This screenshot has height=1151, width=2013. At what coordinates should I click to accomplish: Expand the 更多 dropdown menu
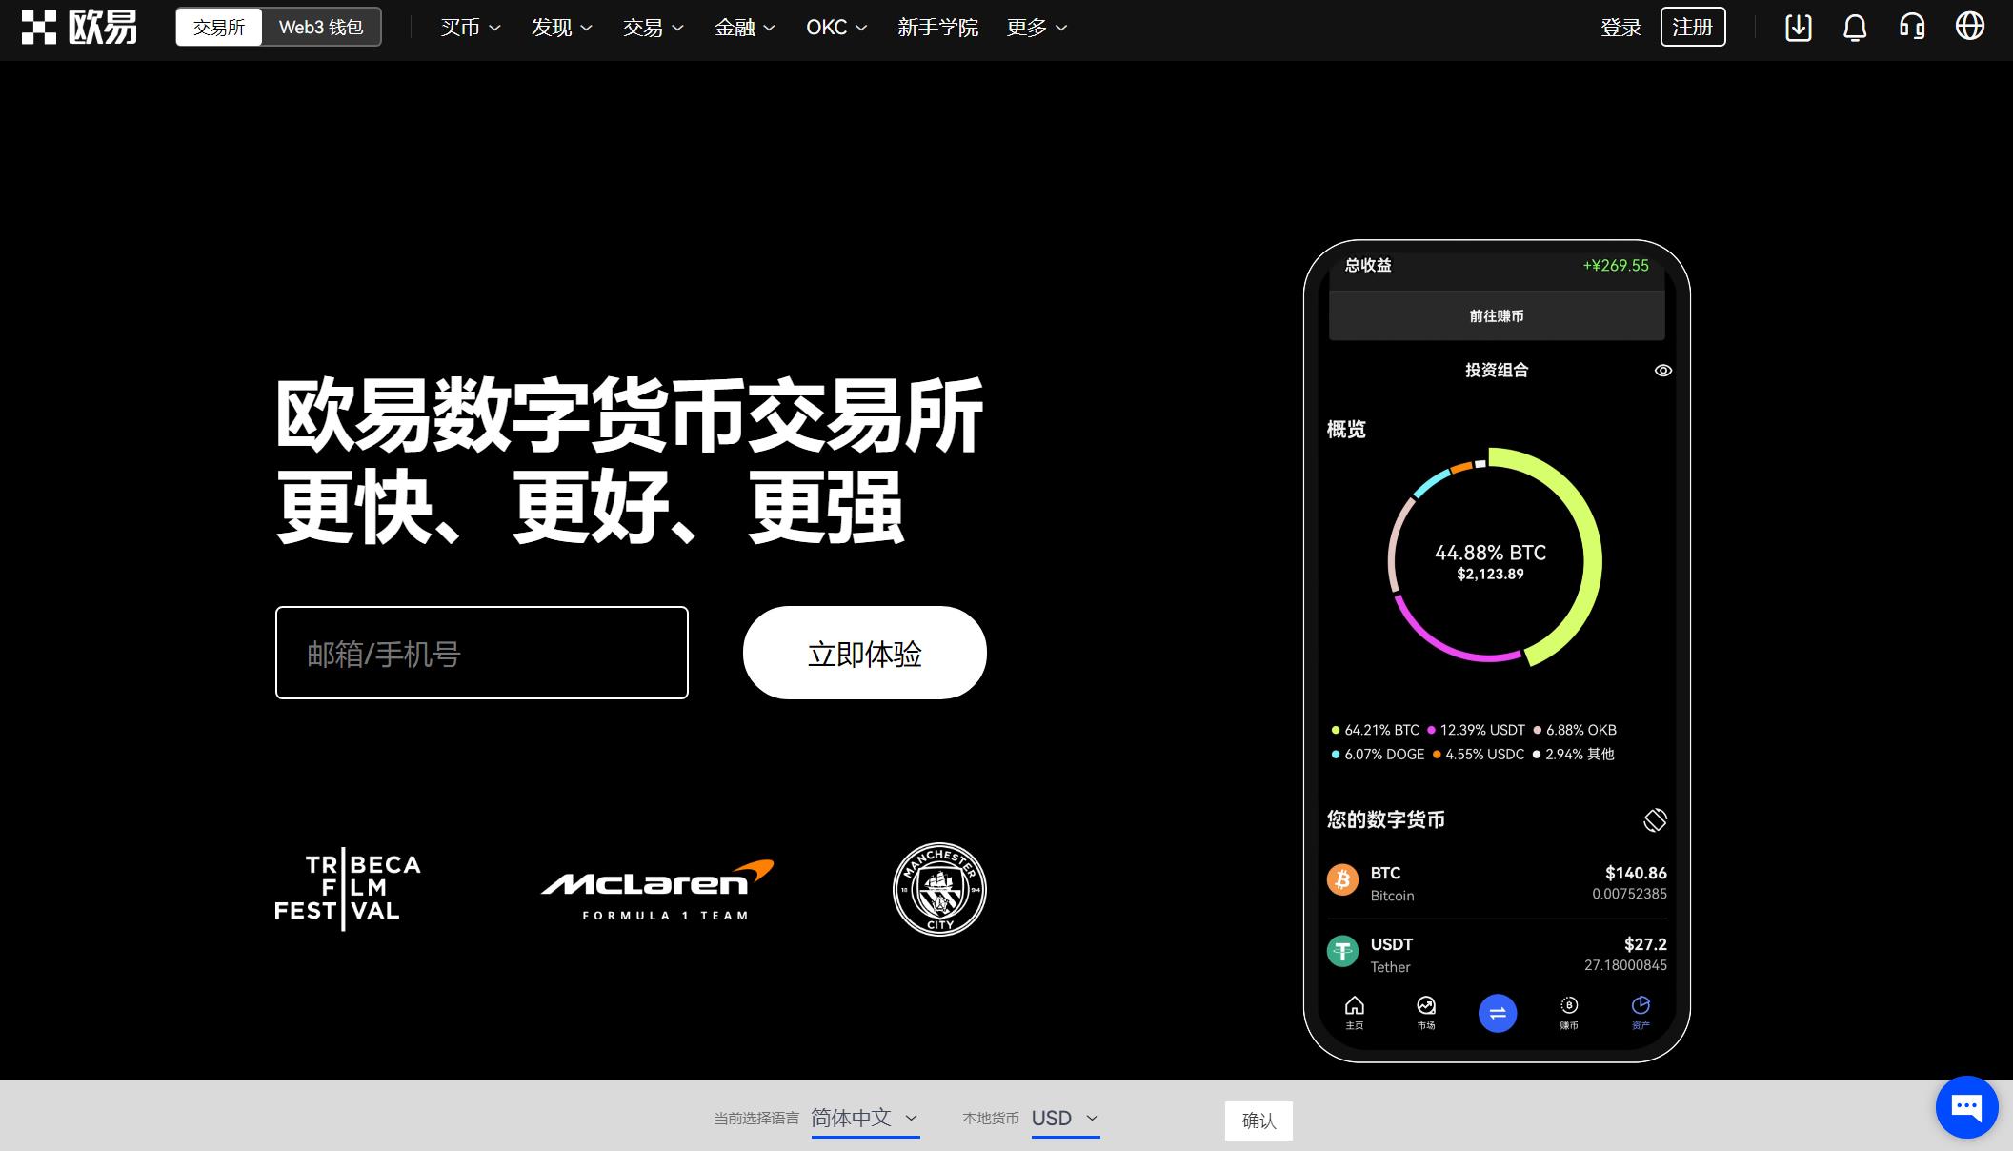click(x=1037, y=27)
